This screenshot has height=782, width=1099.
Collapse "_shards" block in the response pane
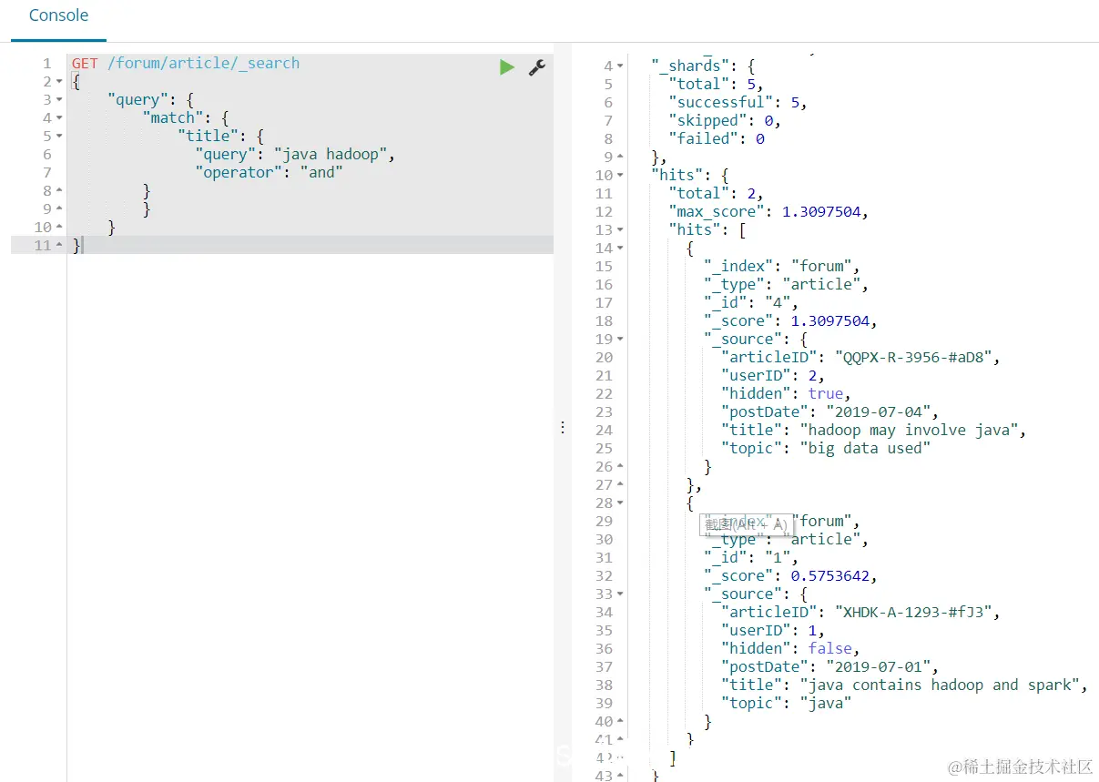tap(620, 66)
